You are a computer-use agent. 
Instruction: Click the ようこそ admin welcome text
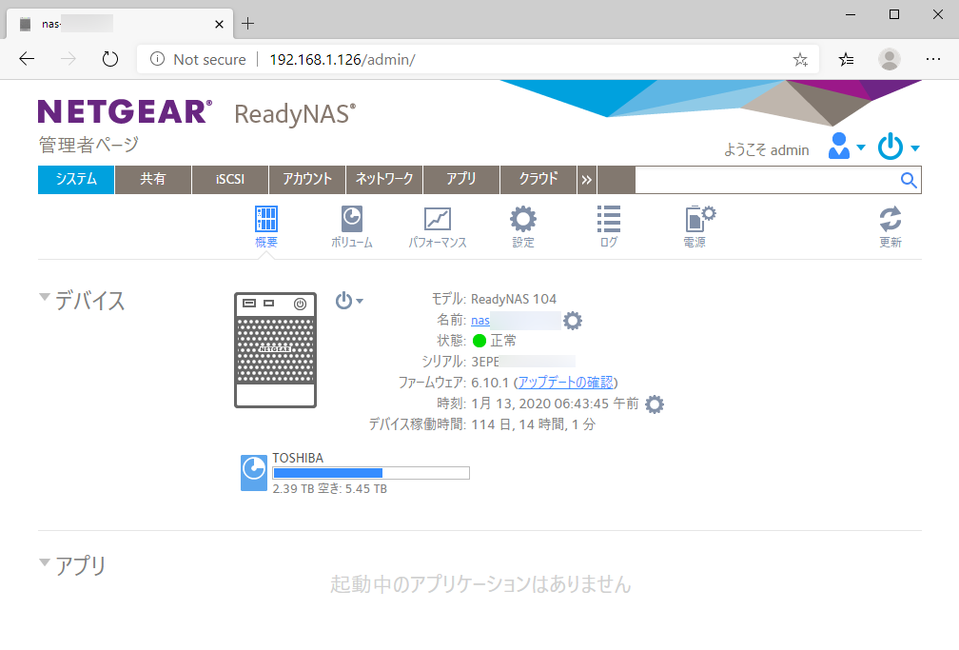pyautogui.click(x=767, y=150)
